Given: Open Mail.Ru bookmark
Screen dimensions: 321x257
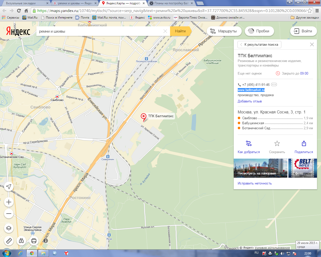Looking at the screenshot, I should [x=30, y=18].
